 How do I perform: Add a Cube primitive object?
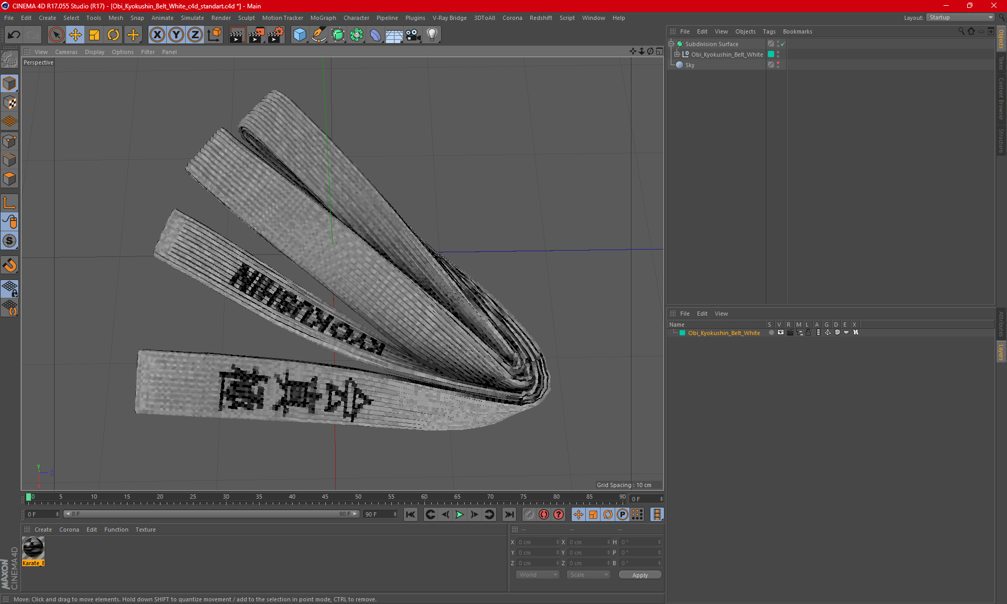299,35
